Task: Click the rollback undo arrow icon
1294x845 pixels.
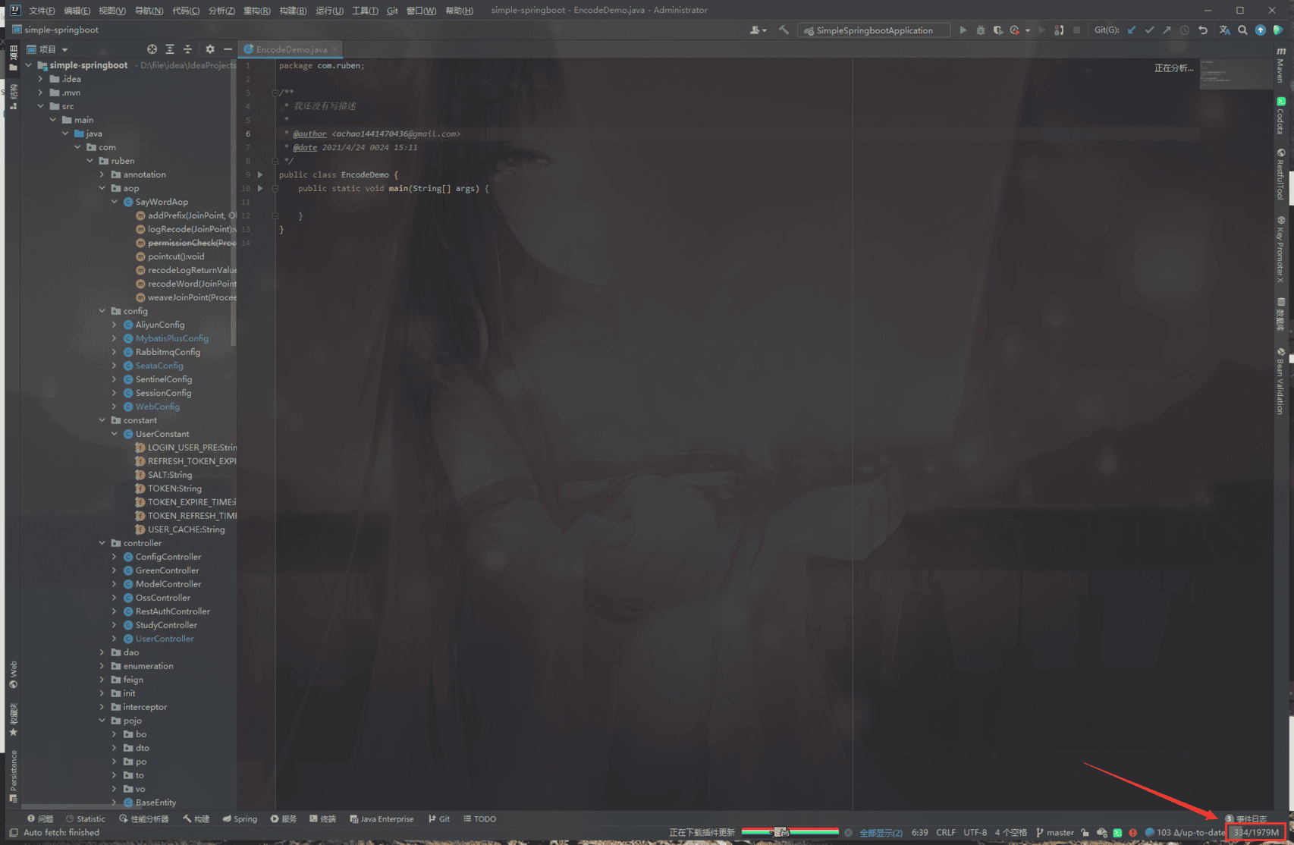Action: tap(1203, 30)
